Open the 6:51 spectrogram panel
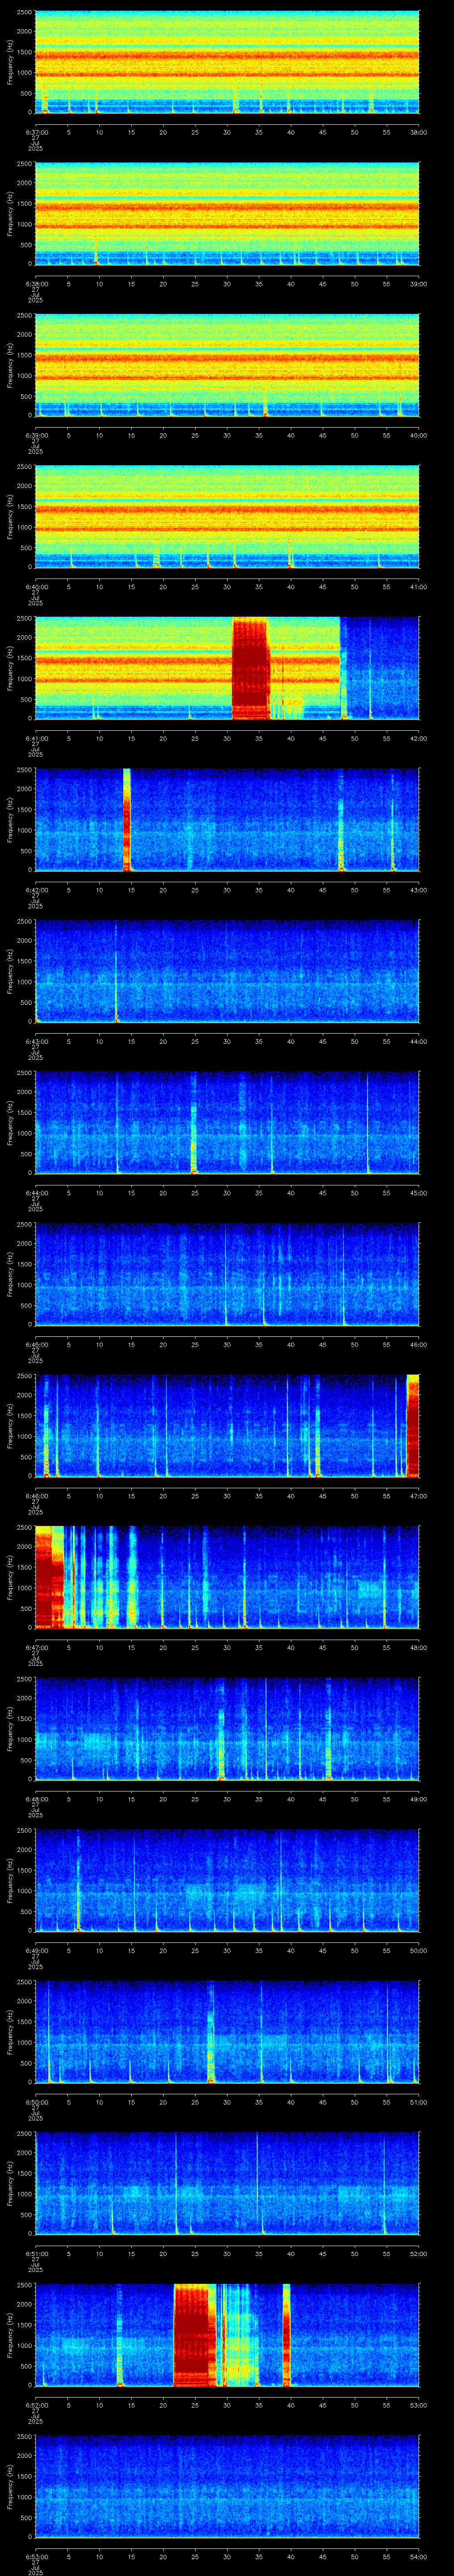 227,2183
